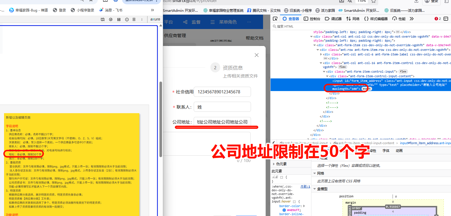This screenshot has width=451, height=216.
Task: Show more DevTools tabs via the chevron
Action: (x=412, y=18)
